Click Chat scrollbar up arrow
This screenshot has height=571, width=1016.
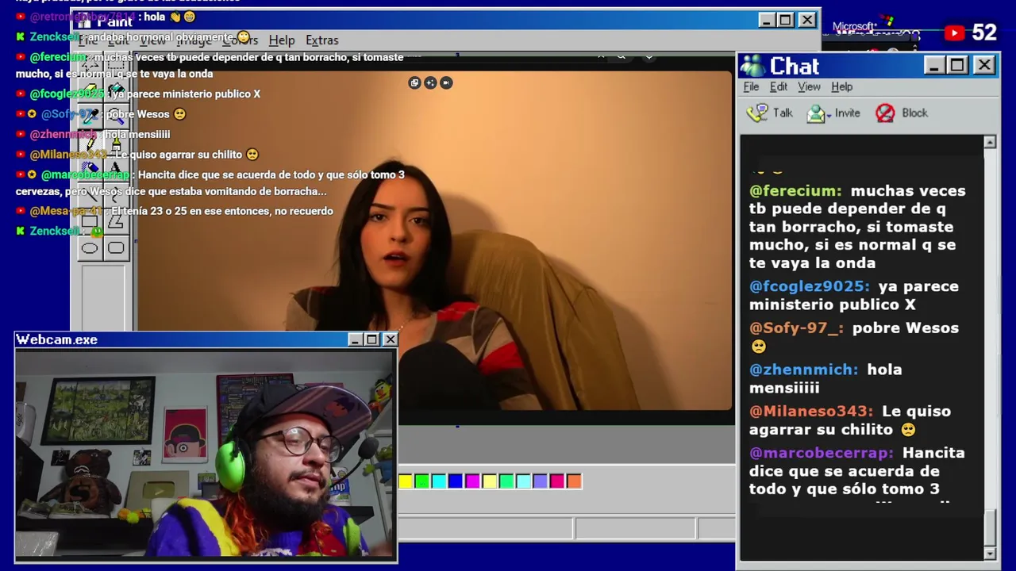[x=990, y=142]
